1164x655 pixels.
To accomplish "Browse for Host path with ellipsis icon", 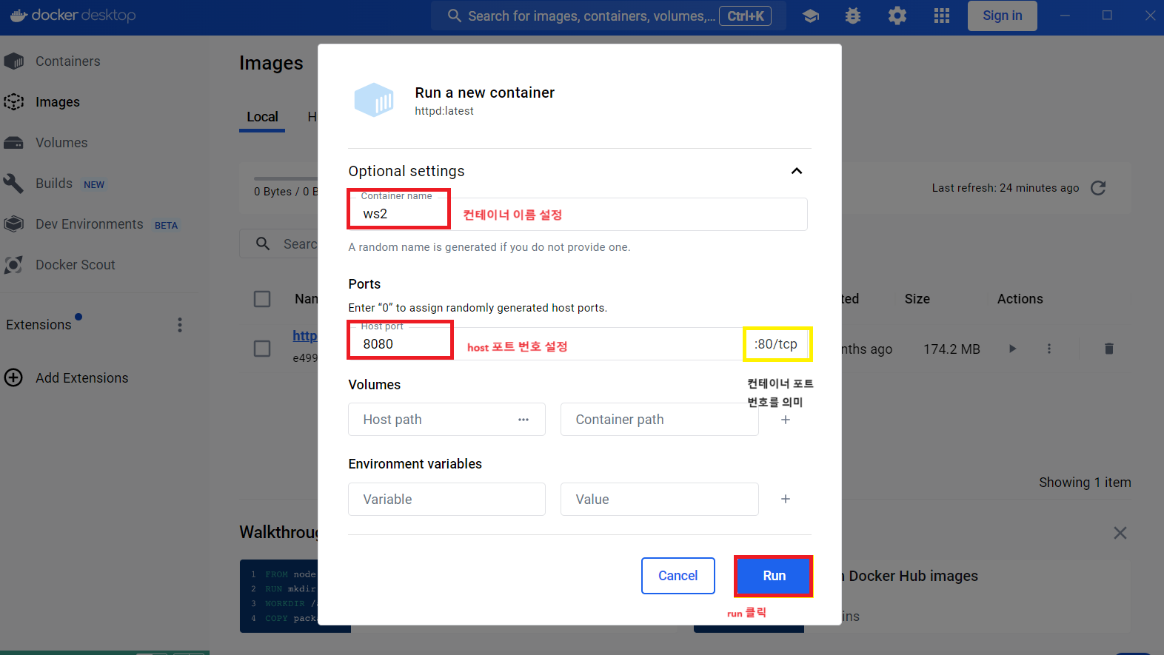I will (524, 420).
